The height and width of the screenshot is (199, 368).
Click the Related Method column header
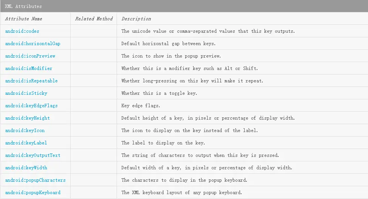click(x=94, y=19)
